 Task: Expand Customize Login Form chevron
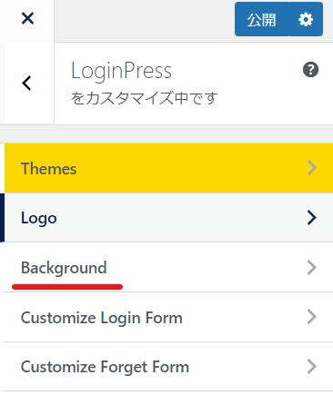312,317
